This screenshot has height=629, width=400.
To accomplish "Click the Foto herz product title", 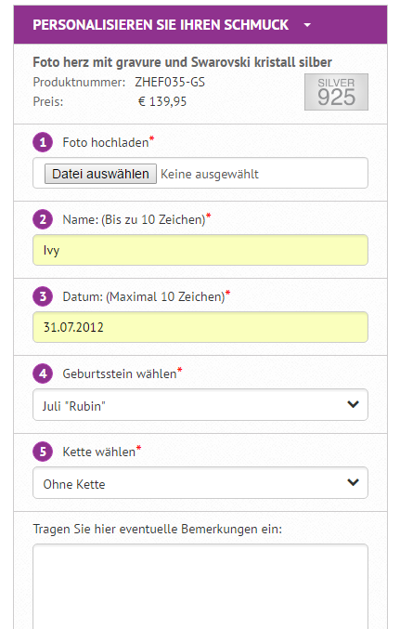I will (182, 62).
